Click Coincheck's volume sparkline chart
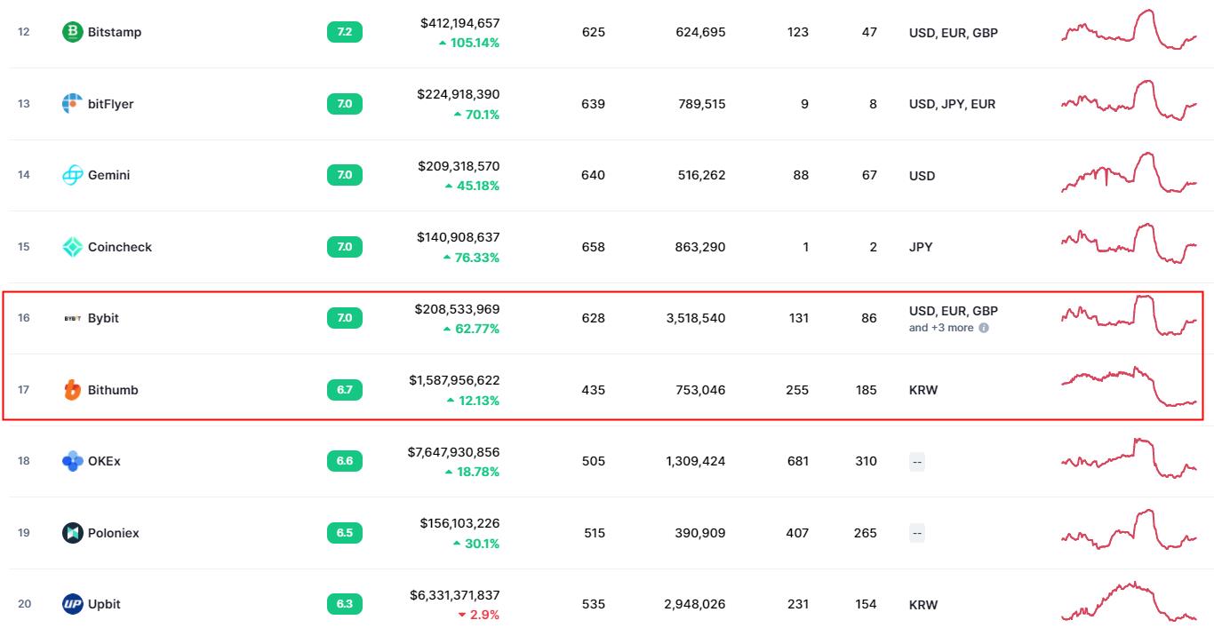Viewport: 1214px width, 636px height. click(1130, 243)
